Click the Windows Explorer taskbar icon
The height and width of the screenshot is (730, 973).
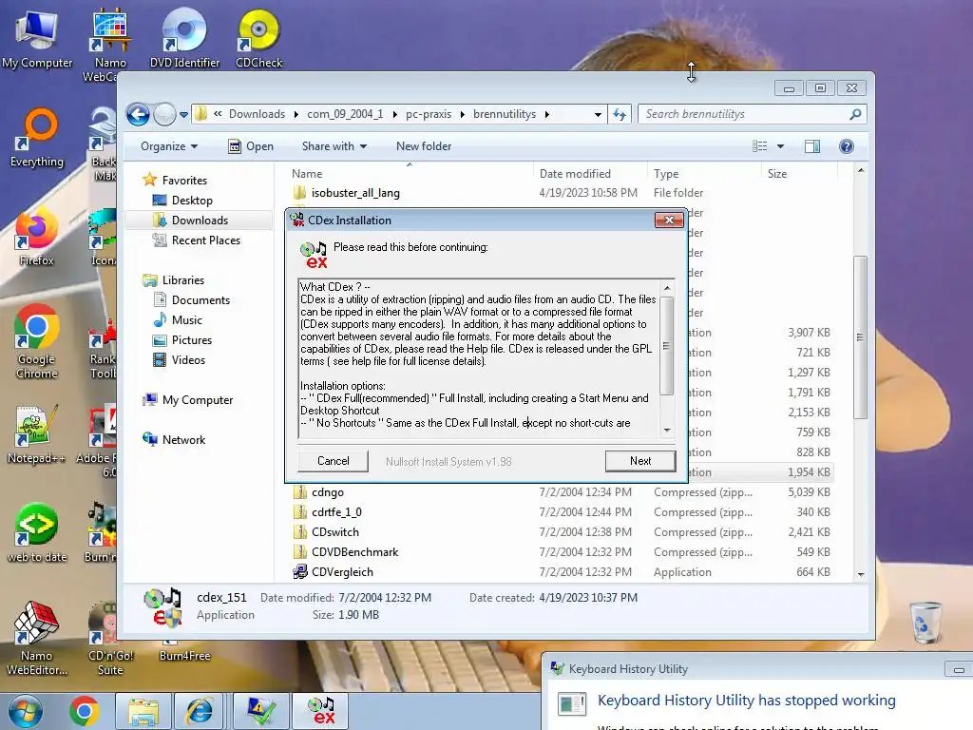[143, 711]
